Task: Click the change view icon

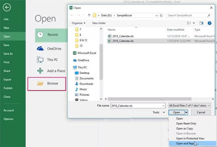Action: (x=189, y=23)
